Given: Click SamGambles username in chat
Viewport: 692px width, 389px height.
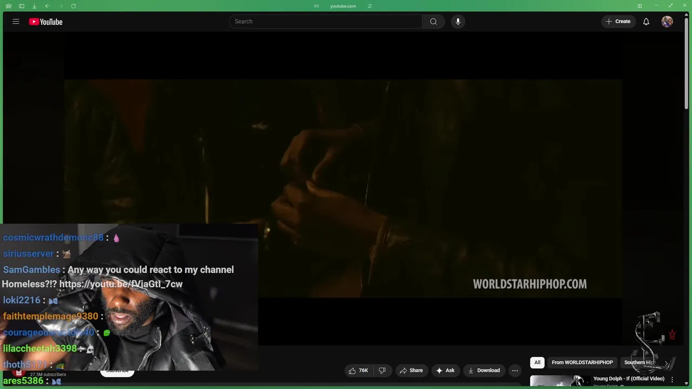Looking at the screenshot, I should point(31,270).
